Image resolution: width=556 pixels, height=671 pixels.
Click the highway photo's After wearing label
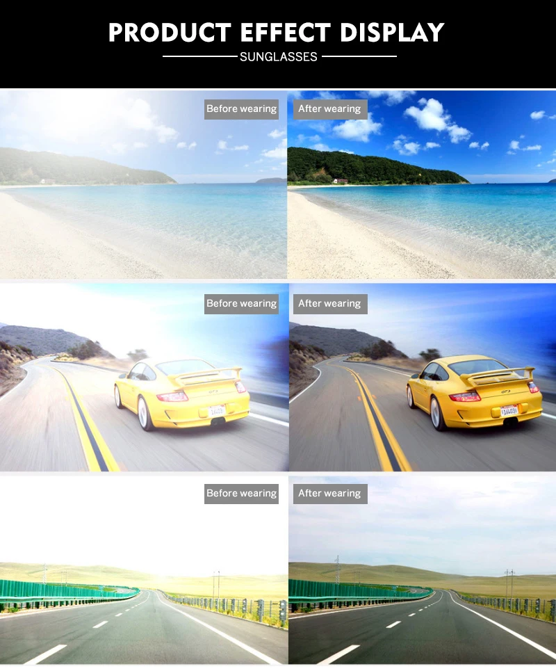[330, 494]
